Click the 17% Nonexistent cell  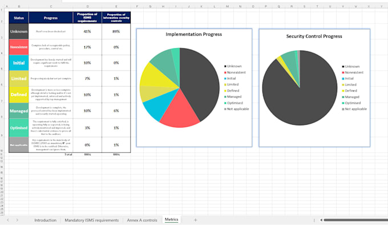[87, 47]
